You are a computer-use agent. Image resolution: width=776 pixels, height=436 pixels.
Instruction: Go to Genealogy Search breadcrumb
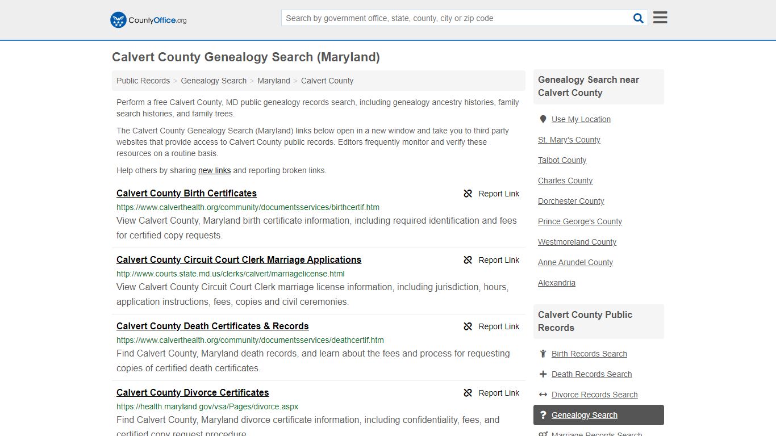[214, 81]
